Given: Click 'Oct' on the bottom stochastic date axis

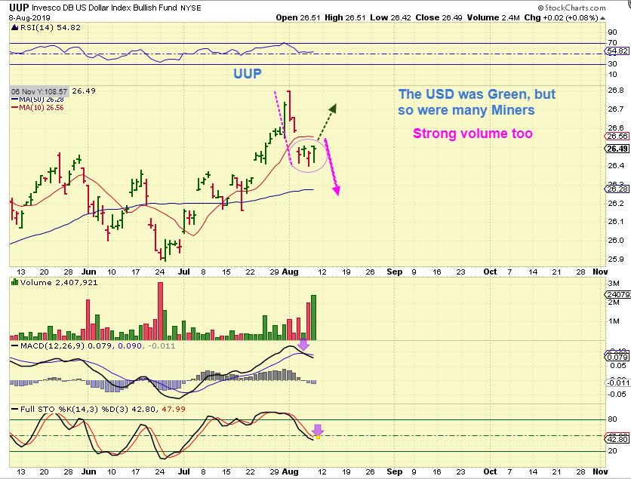Looking at the screenshot, I should click(490, 471).
